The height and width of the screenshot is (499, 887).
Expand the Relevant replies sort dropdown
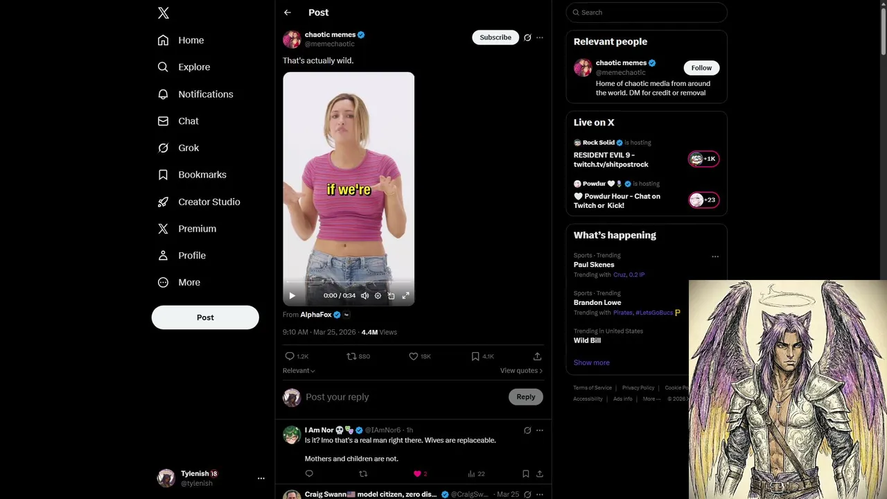pyautogui.click(x=299, y=371)
